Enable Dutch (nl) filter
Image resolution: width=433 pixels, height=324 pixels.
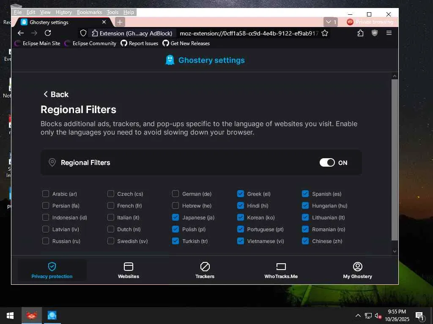click(110, 229)
